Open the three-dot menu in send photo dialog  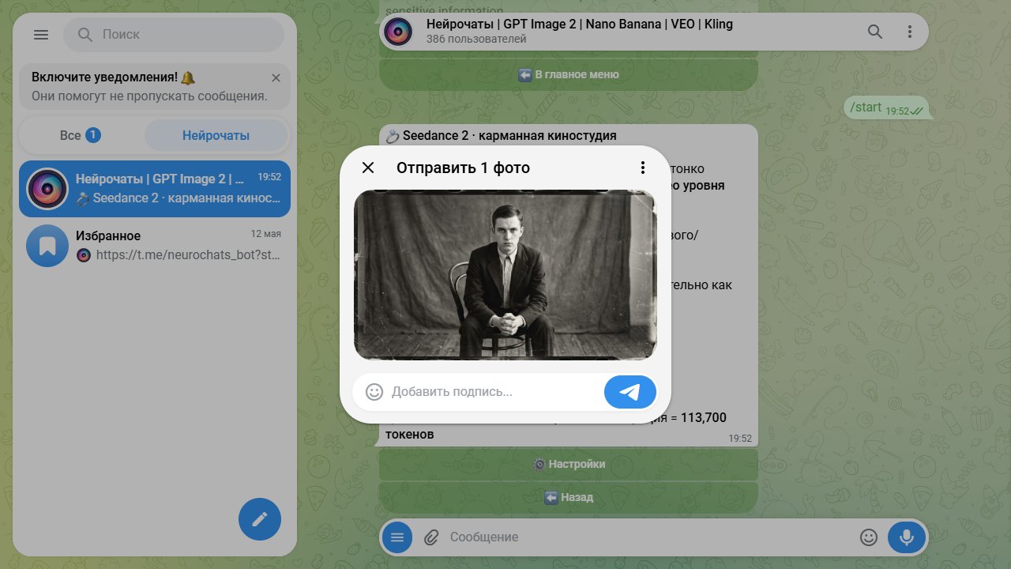click(x=643, y=168)
